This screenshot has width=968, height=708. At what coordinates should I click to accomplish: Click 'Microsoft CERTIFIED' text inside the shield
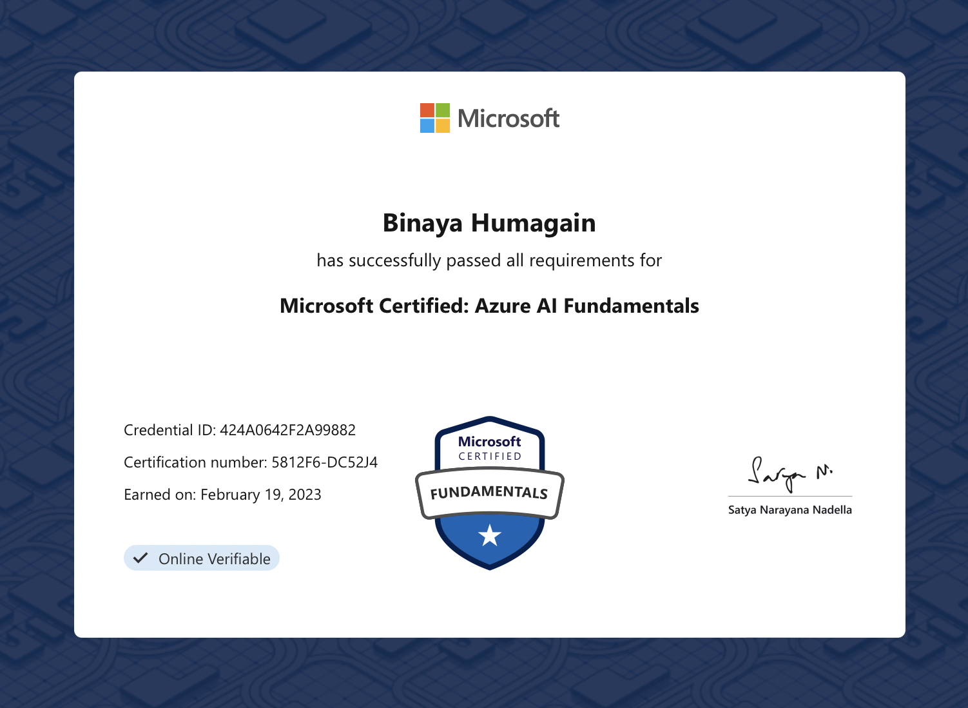coord(490,448)
